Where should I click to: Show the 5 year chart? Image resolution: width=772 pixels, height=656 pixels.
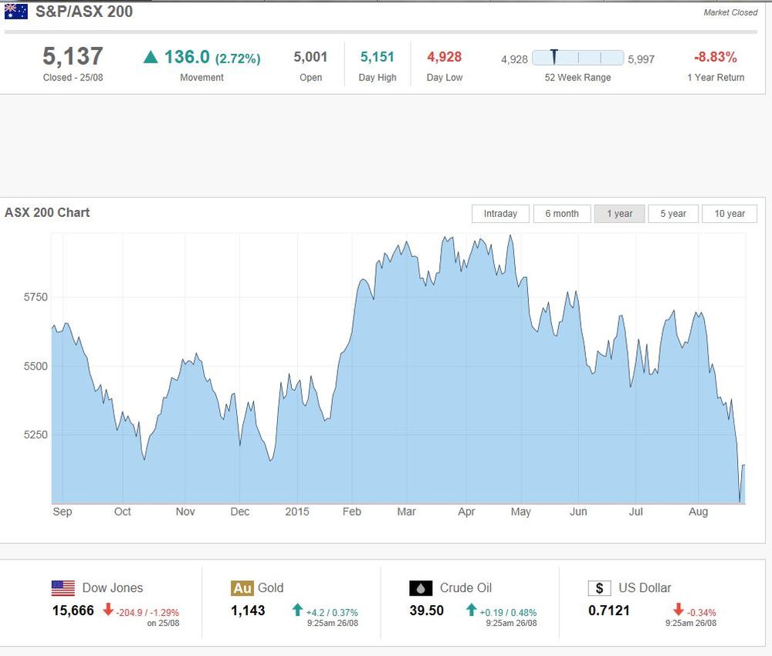point(673,214)
